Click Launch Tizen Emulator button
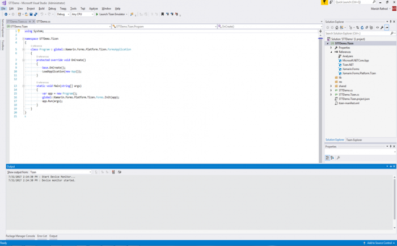Screen dimensions: 397x246 112,14
